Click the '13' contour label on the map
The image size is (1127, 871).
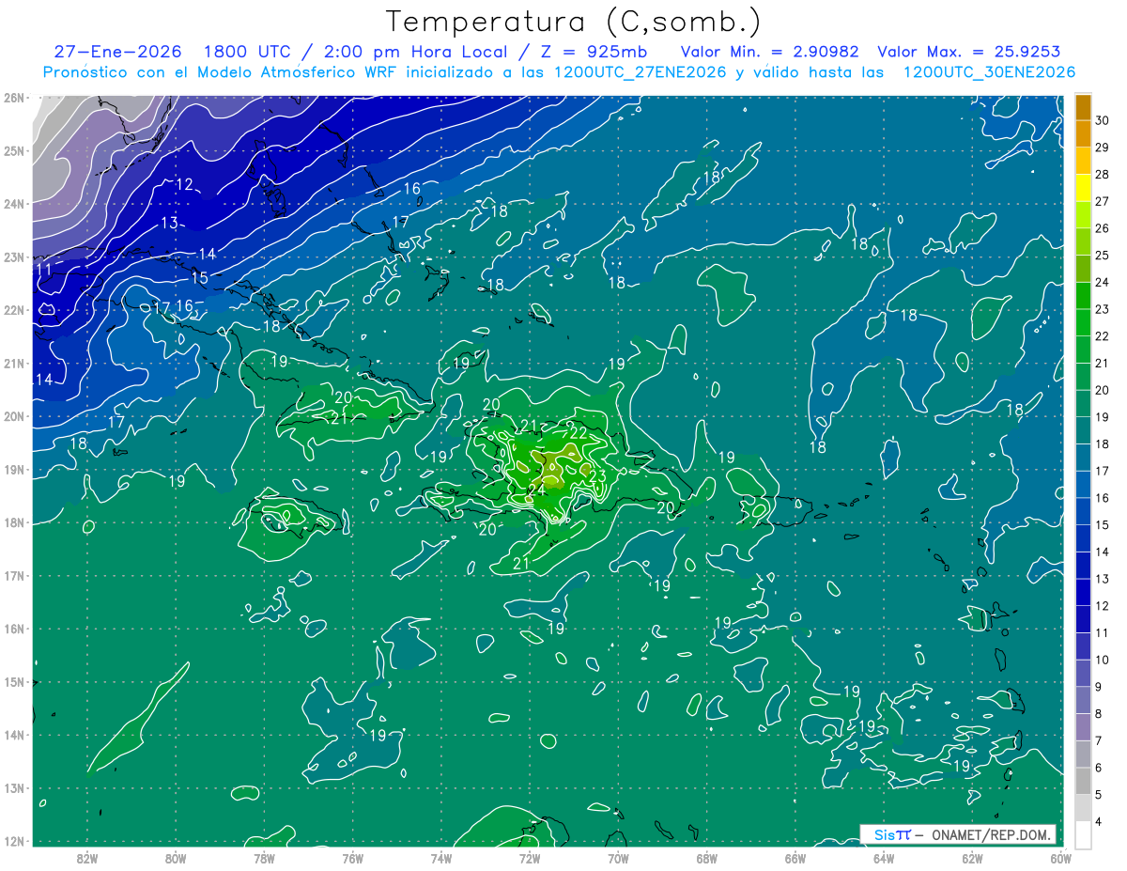[169, 223]
